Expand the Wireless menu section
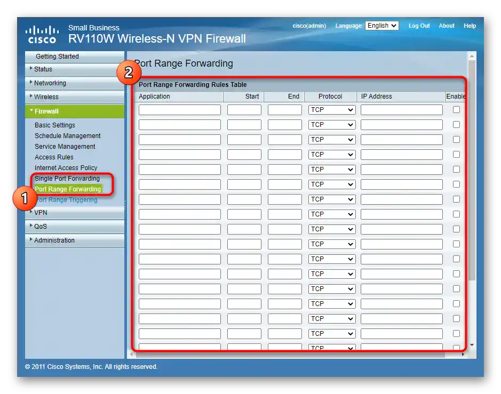 coord(75,97)
